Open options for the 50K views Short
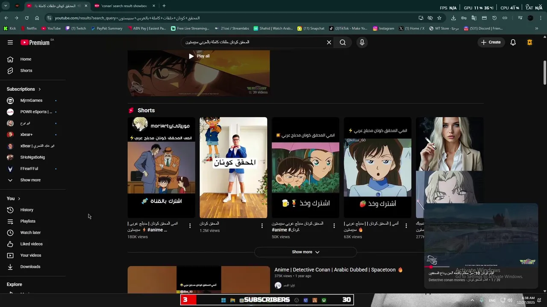 (334, 226)
